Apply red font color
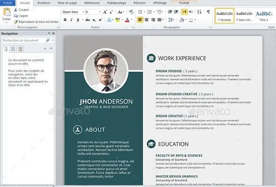This screenshot has width=276, height=187. click(x=127, y=20)
